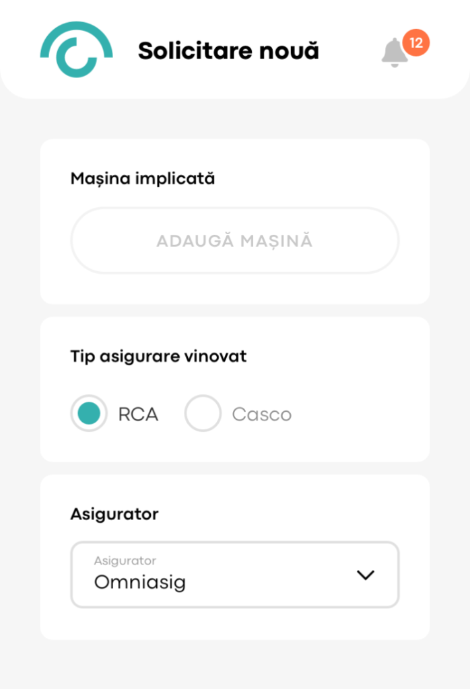Click the empty gray area below the cards
The height and width of the screenshot is (689, 470).
click(x=235, y=665)
